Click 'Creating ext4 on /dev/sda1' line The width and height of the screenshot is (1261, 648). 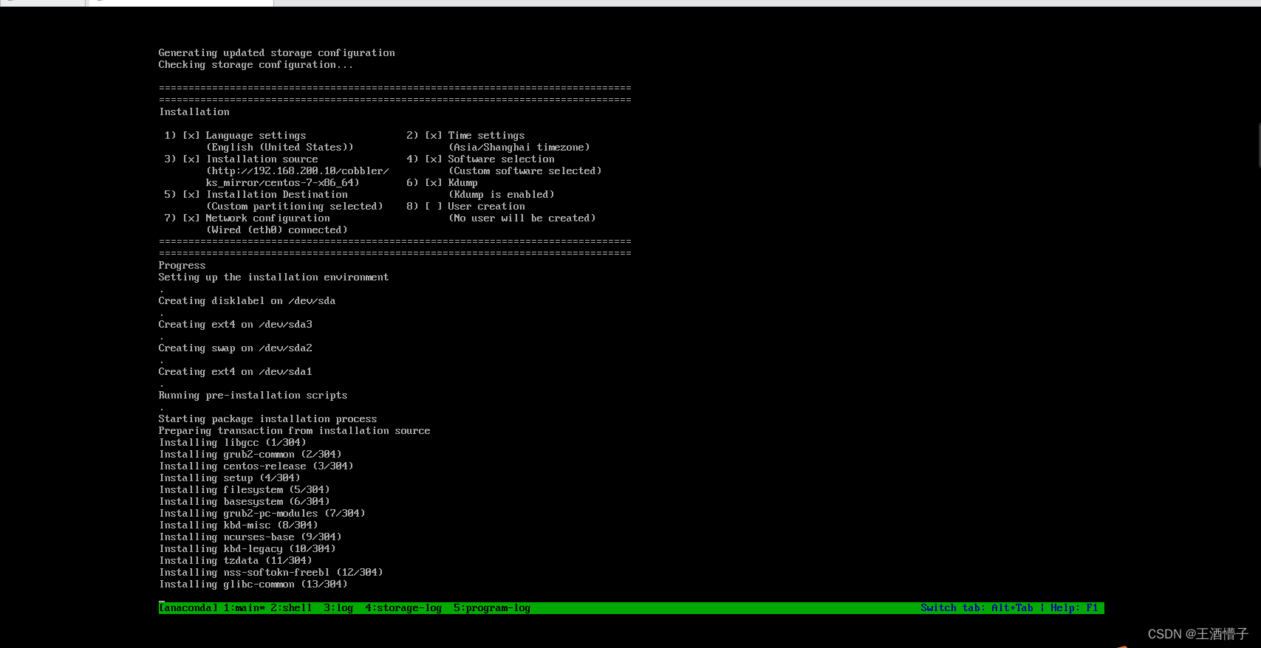[235, 372]
